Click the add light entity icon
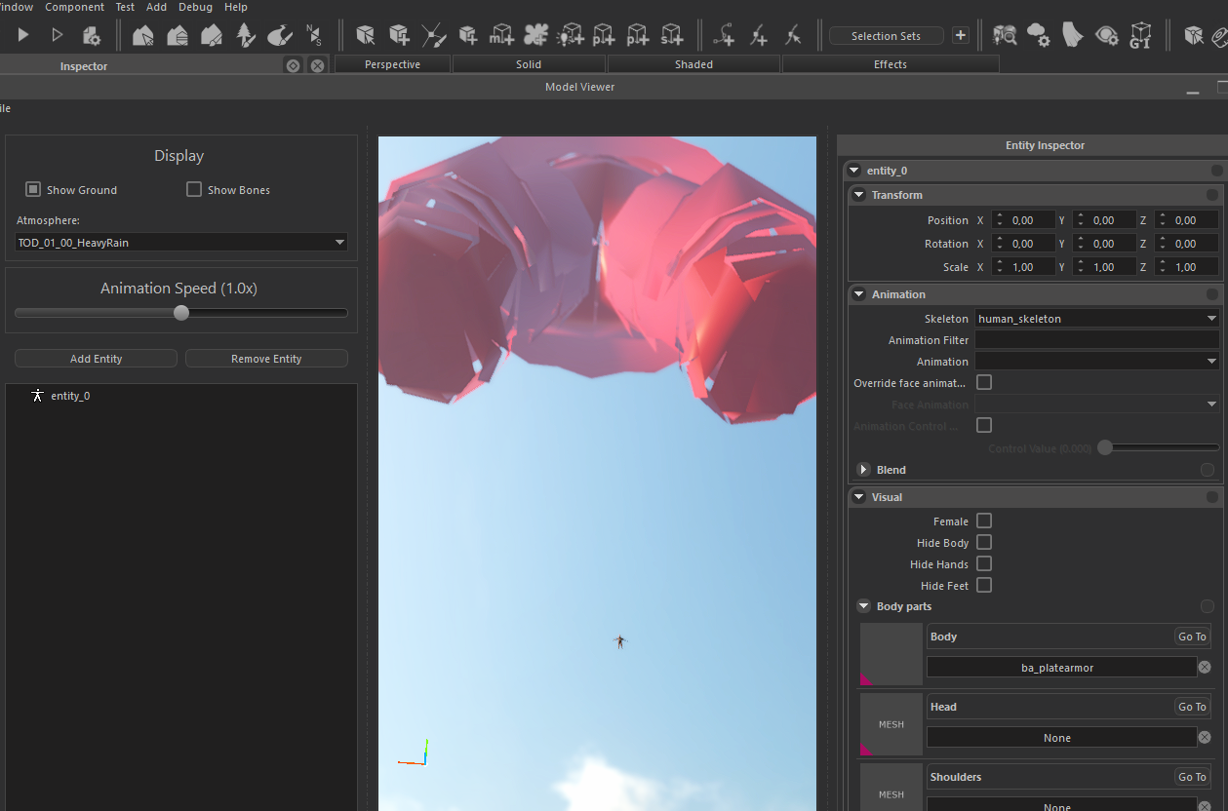 (570, 36)
